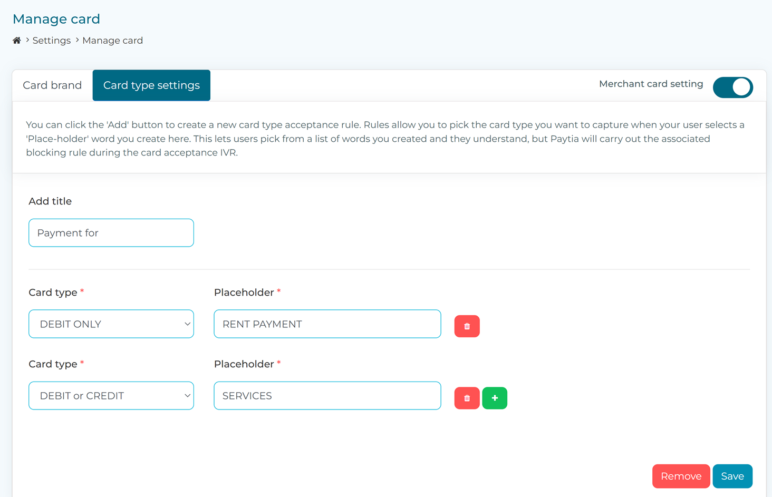Click the Save button
The height and width of the screenshot is (497, 772).
[732, 476]
